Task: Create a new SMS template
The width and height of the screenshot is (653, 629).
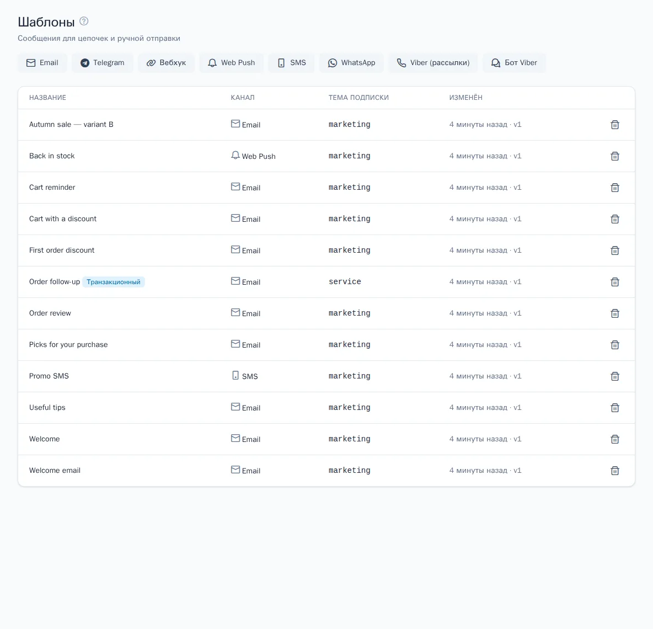Action: (x=292, y=63)
